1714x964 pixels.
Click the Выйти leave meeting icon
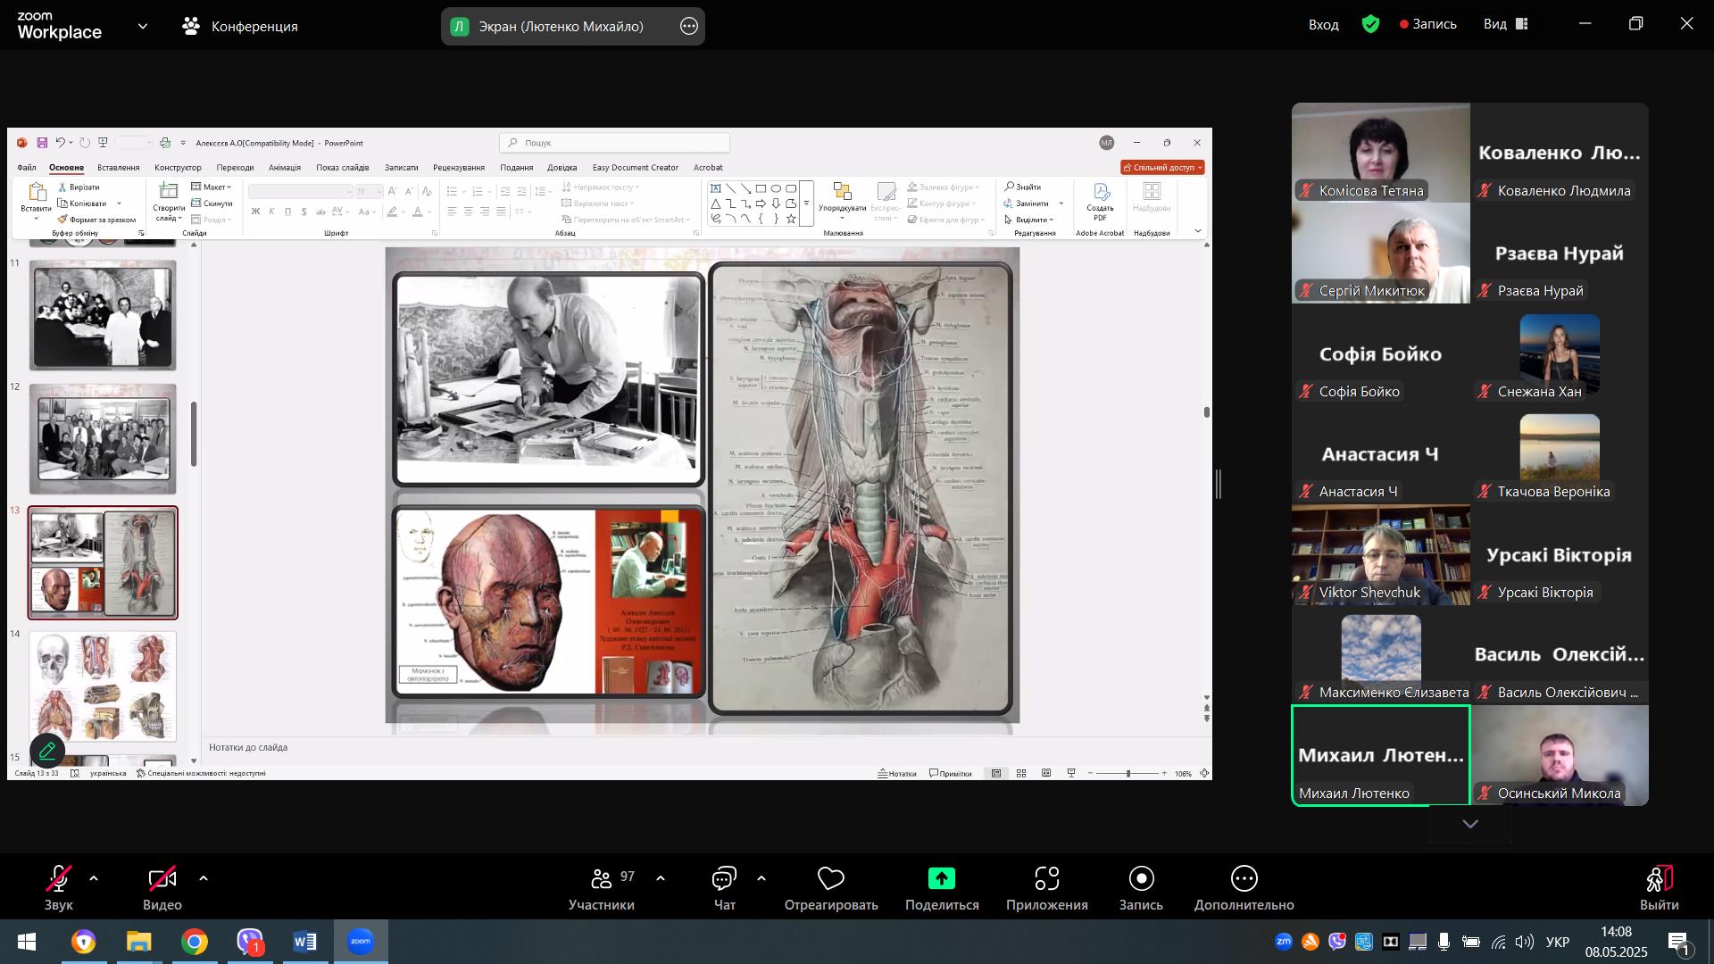pyautogui.click(x=1660, y=879)
